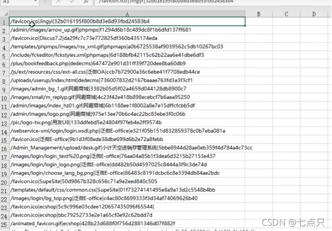This screenshot has height=231, width=332.
Task: Click the favicon.ico SupeSite cell
Action: [127, 182]
